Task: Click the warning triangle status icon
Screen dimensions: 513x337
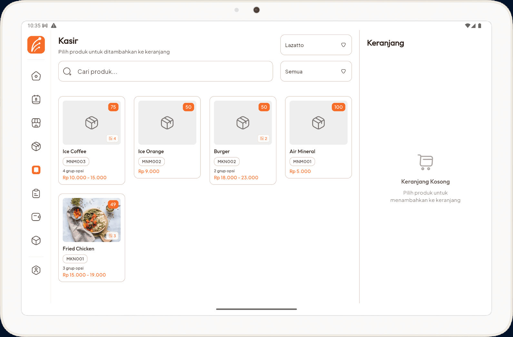Action: [54, 25]
